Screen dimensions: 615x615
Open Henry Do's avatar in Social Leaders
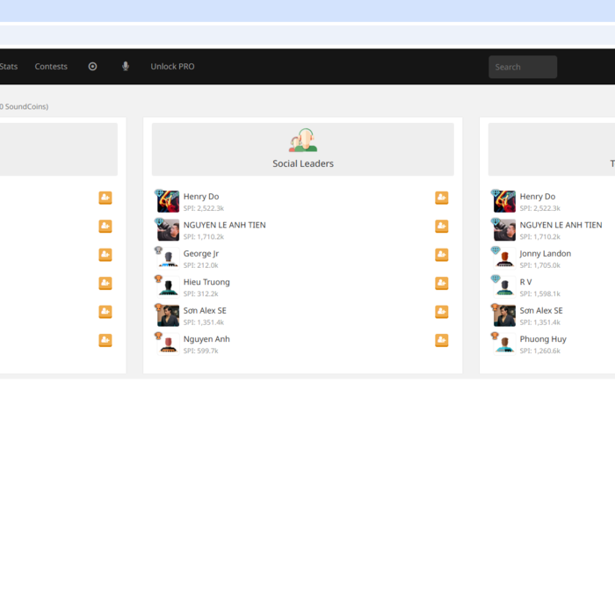(x=168, y=202)
